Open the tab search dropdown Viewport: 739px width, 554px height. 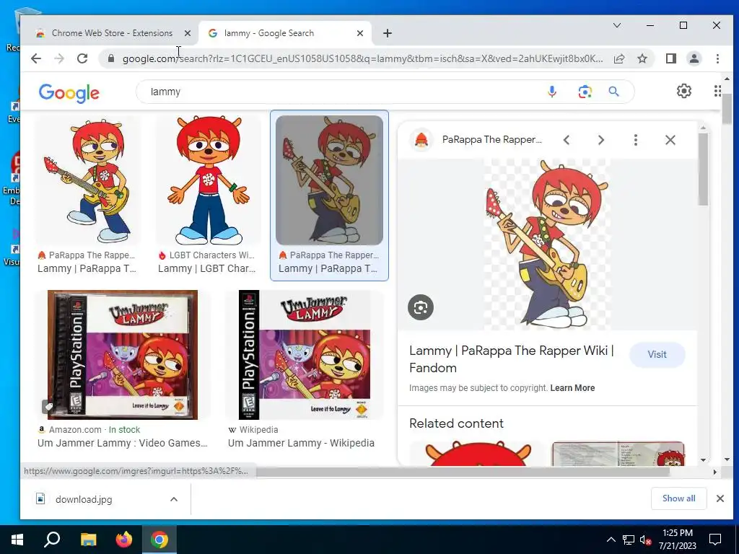coord(616,25)
